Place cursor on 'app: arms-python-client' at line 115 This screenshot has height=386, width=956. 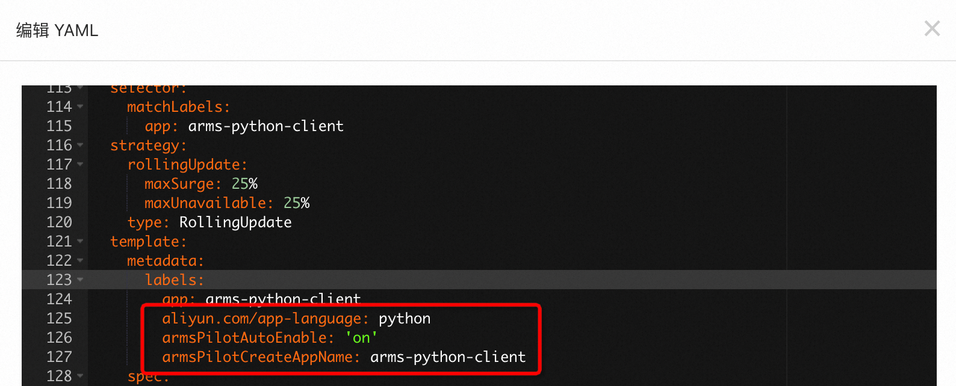coord(244,126)
